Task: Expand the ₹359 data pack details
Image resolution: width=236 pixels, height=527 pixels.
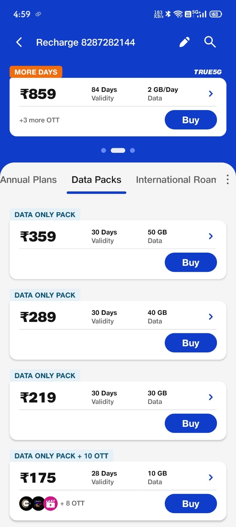Action: pyautogui.click(x=210, y=236)
